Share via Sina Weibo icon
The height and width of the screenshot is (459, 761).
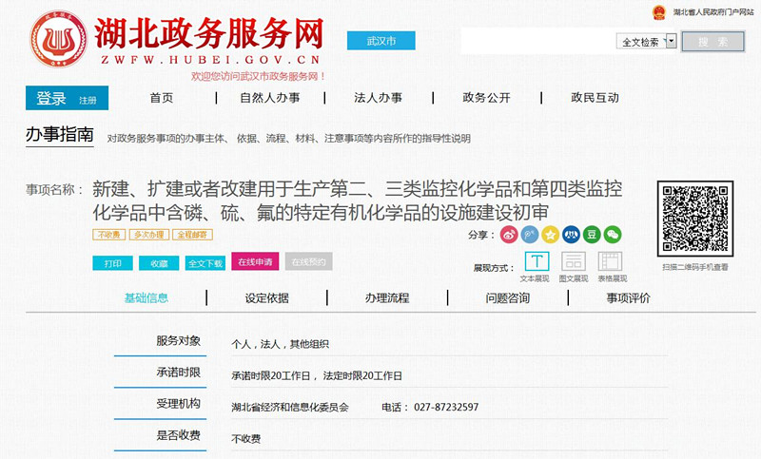[509, 234]
